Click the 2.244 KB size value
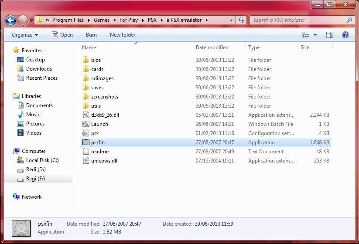The width and height of the screenshot is (359, 244). [319, 115]
